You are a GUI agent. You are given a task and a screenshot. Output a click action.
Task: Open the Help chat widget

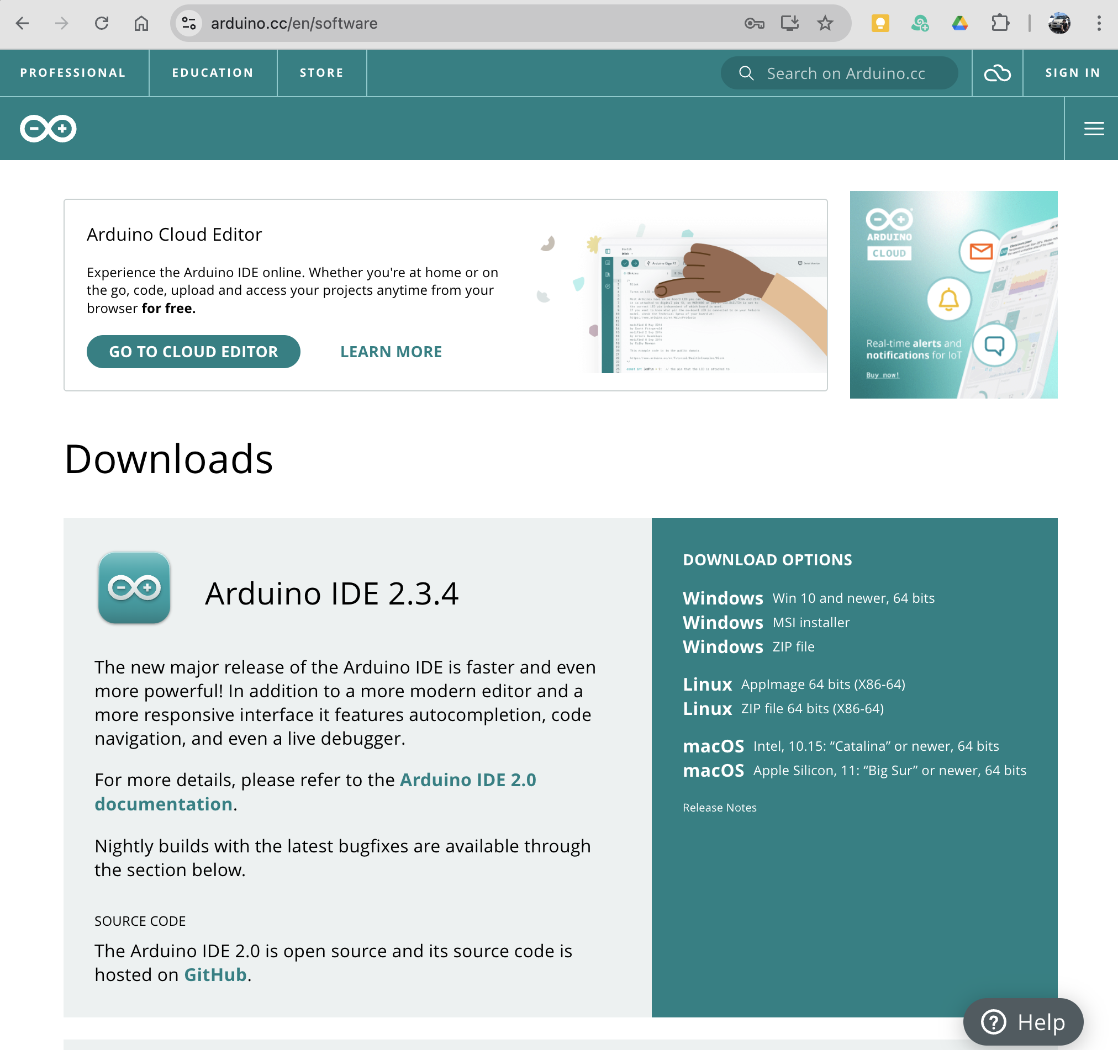1023,1022
